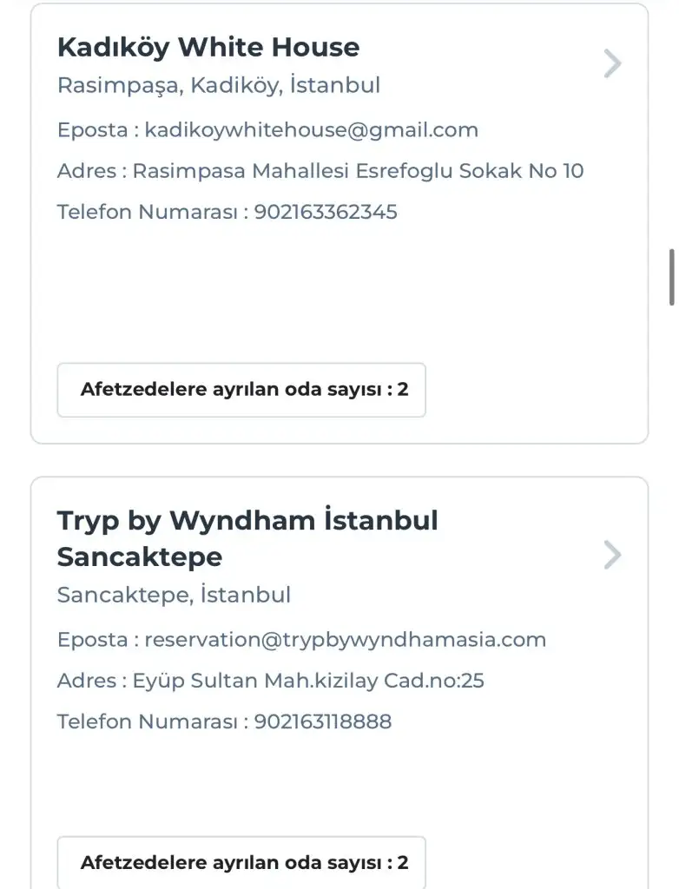This screenshot has height=889, width=679.
Task: Tap phone number 902163362345
Action: tap(326, 212)
